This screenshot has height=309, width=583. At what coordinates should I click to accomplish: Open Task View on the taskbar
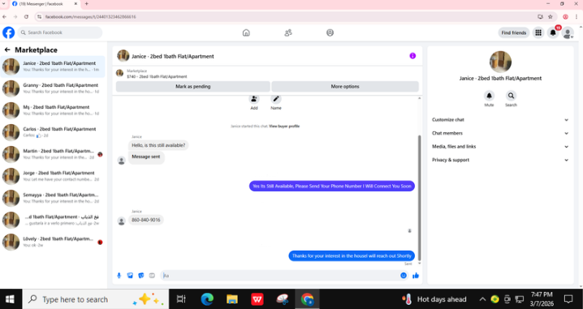181,299
